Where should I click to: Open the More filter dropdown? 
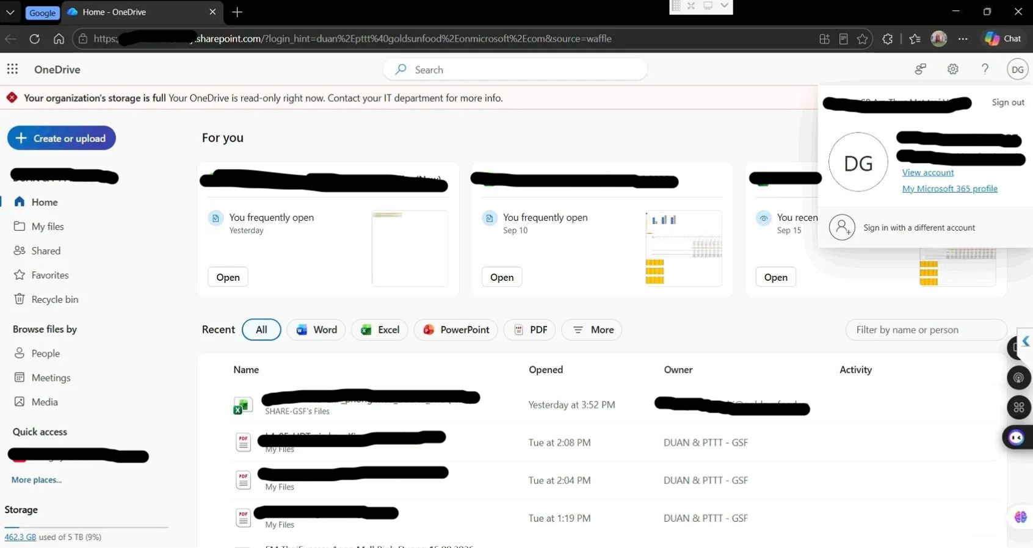pyautogui.click(x=592, y=330)
